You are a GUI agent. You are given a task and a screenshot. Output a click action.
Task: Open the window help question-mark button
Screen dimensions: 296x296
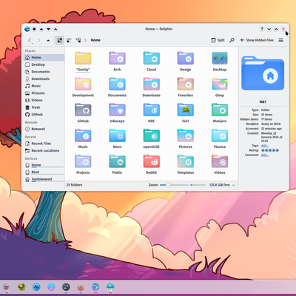tap(262, 29)
